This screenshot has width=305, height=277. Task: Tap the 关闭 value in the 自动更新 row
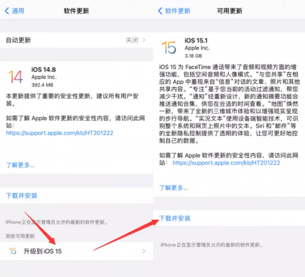[x=132, y=40]
